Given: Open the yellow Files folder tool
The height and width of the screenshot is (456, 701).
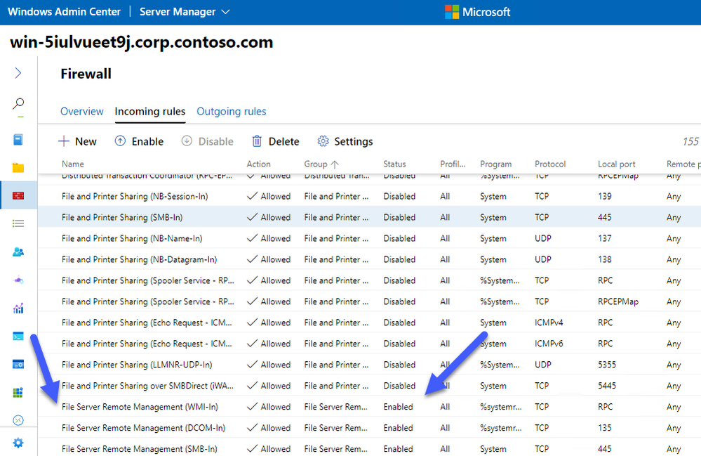Looking at the screenshot, I should (18, 168).
